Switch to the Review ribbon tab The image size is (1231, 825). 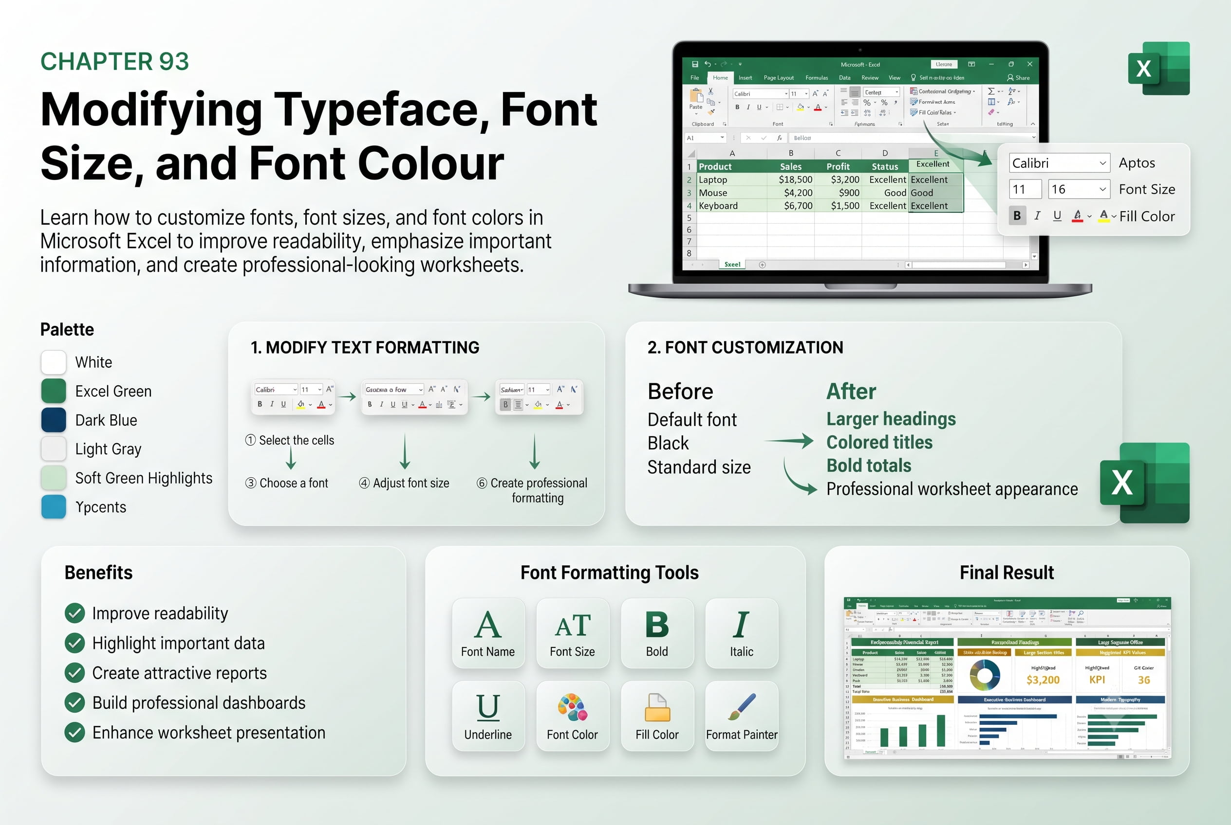(870, 78)
